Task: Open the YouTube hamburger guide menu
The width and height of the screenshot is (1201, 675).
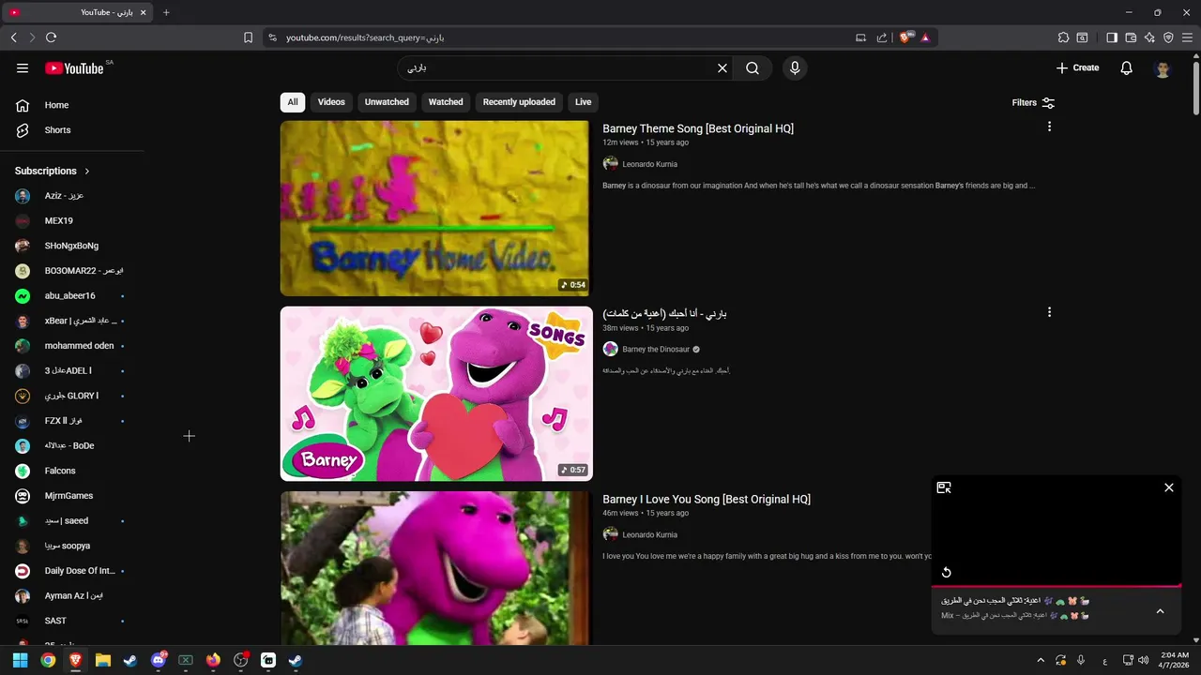Action: pos(23,68)
